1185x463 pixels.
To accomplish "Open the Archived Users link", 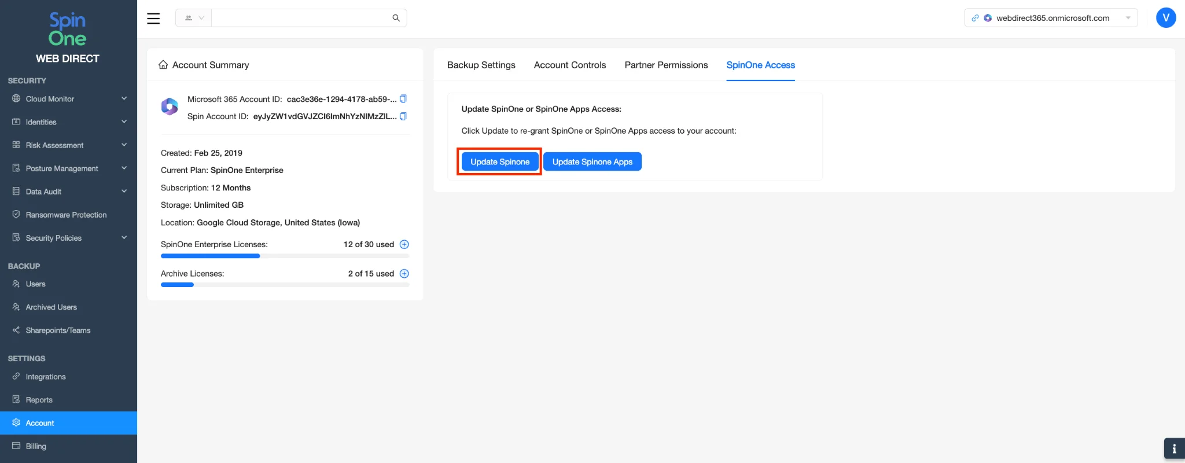I will click(x=68, y=307).
